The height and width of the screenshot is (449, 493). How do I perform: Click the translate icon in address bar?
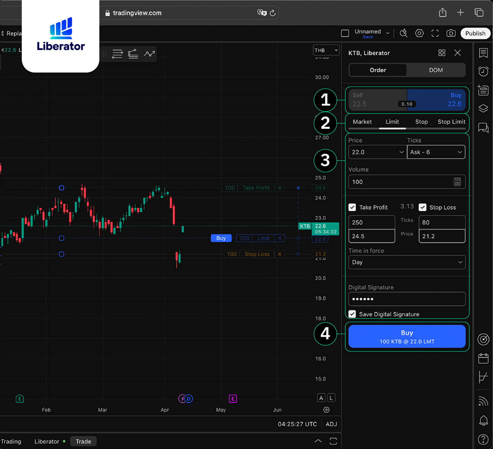[262, 13]
